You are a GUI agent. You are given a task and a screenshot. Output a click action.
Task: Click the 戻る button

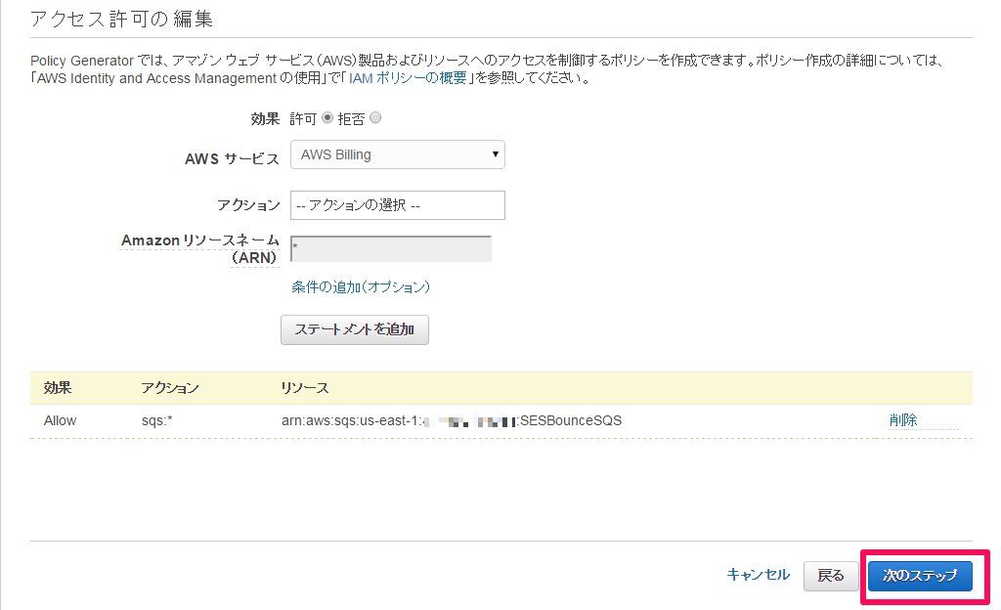click(831, 576)
